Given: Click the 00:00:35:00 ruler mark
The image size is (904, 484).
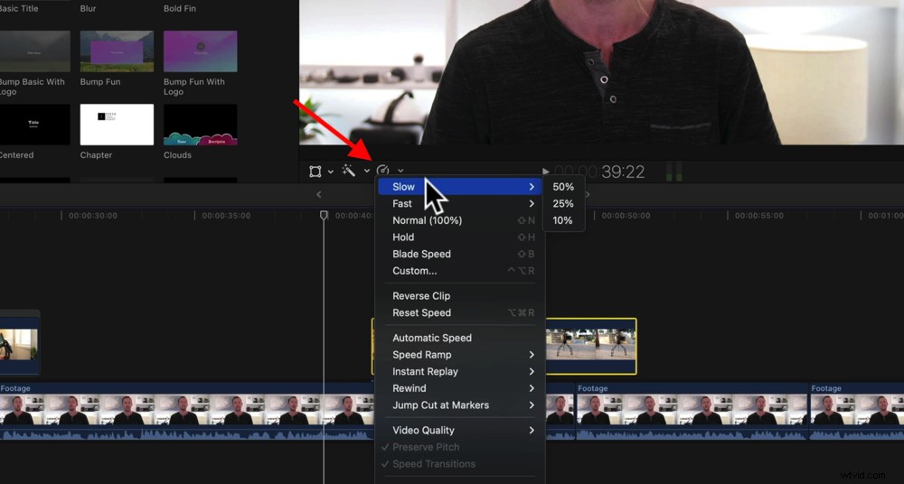Looking at the screenshot, I should click(225, 216).
